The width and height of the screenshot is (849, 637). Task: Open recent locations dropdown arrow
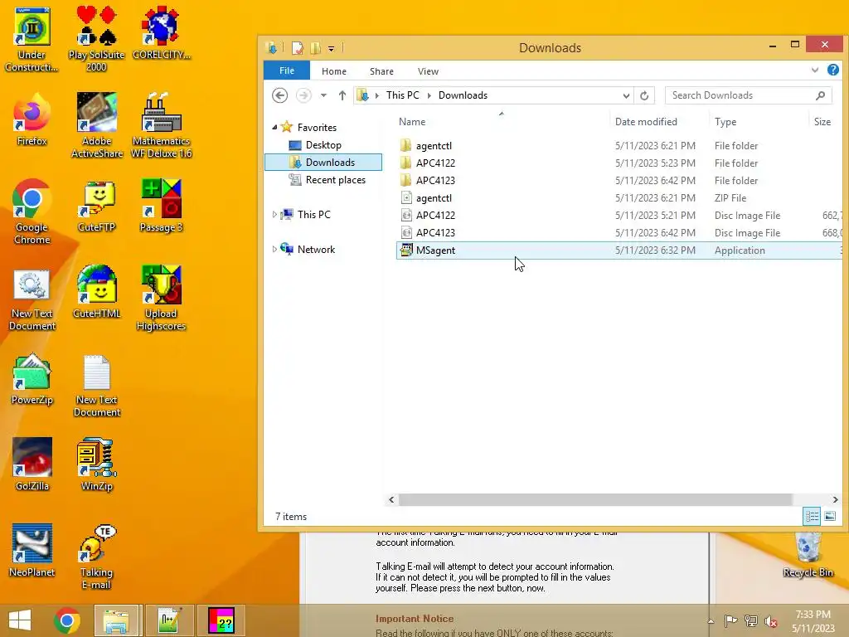pyautogui.click(x=323, y=95)
